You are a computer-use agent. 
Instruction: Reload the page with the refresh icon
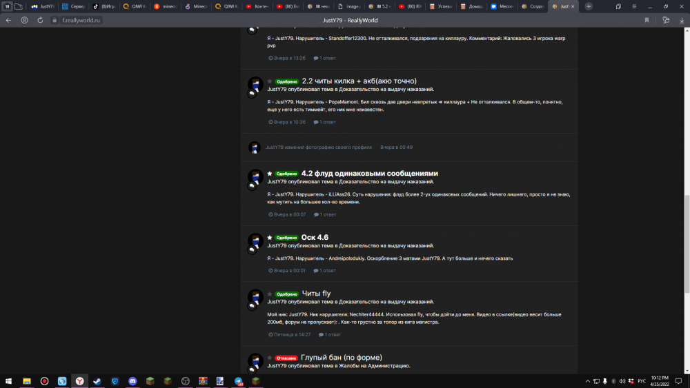pos(40,20)
